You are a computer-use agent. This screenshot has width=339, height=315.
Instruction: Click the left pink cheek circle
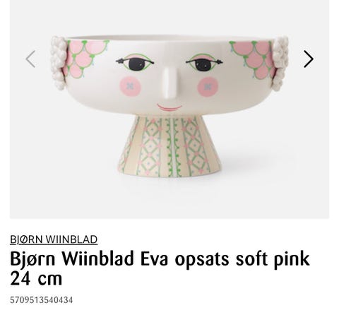pyautogui.click(x=130, y=86)
